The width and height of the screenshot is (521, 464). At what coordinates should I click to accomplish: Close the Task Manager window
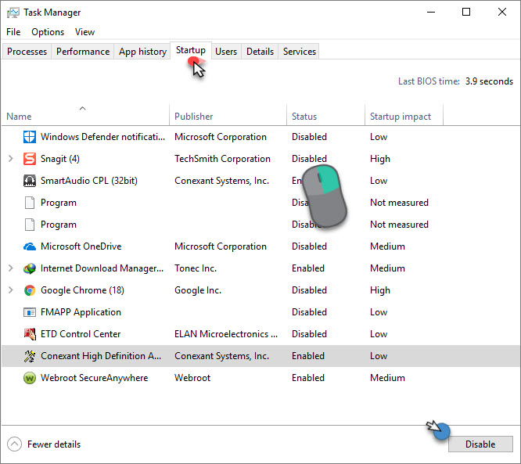pyautogui.click(x=502, y=12)
